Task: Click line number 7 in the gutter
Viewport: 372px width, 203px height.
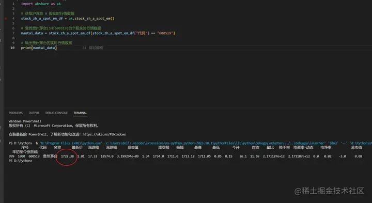Action: [x=13, y=33]
